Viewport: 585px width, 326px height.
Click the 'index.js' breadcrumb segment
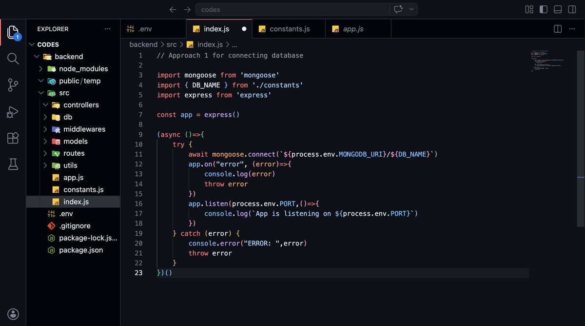tap(205, 44)
